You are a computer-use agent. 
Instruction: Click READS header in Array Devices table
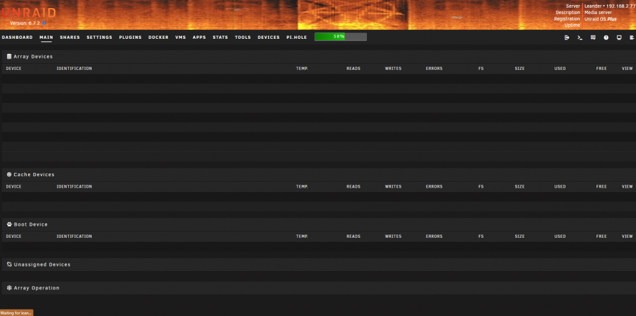click(353, 69)
